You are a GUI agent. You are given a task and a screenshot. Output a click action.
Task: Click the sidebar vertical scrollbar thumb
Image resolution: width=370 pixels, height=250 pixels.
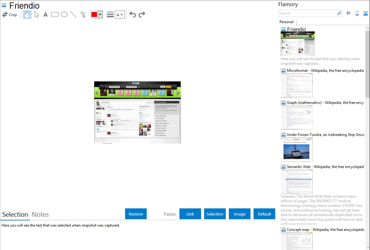(x=368, y=64)
